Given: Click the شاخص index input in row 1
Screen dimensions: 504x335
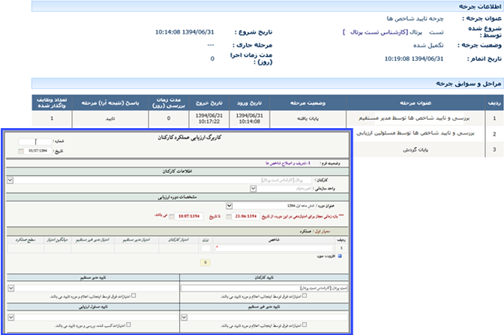Looking at the screenshot, I should (274, 248).
